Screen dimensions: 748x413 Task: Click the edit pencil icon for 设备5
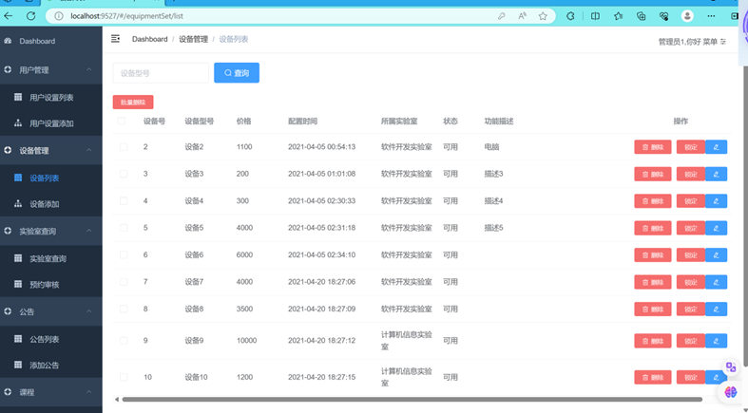point(716,228)
